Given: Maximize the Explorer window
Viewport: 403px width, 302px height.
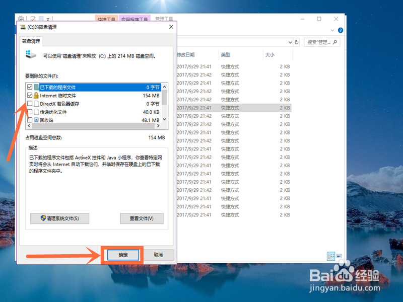Looking at the screenshot, I should click(319, 19).
